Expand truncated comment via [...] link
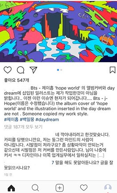 coord(101,155)
